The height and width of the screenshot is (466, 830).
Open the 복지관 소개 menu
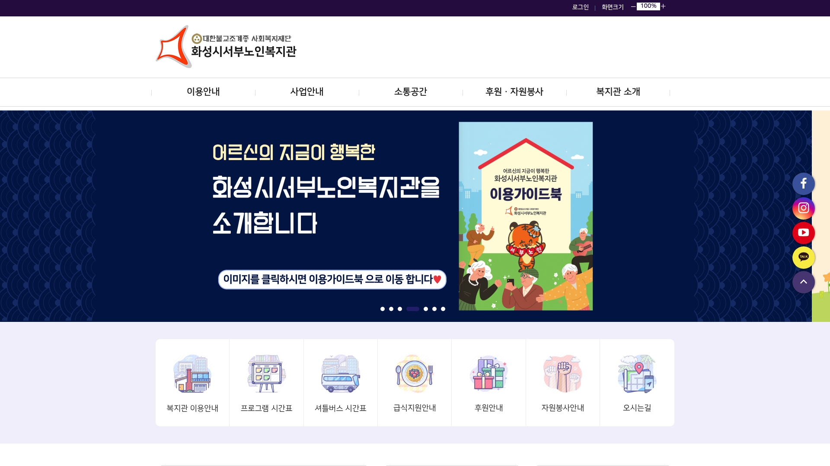click(618, 92)
